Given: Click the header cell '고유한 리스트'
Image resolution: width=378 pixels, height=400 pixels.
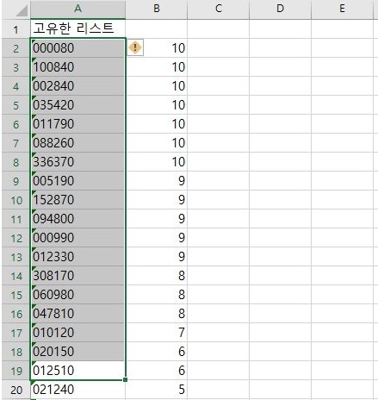Looking at the screenshot, I should pos(77,28).
